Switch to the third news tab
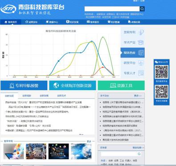176x166 pixels. click(44, 95)
